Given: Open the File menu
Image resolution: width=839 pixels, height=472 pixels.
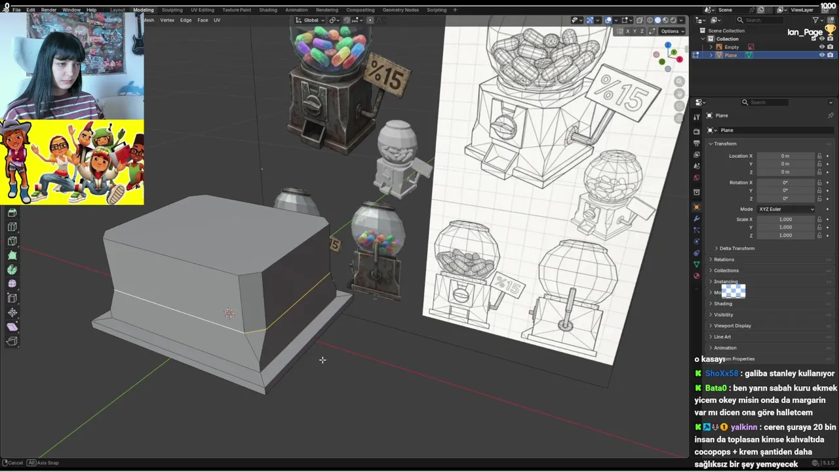Looking at the screenshot, I should tap(16, 10).
